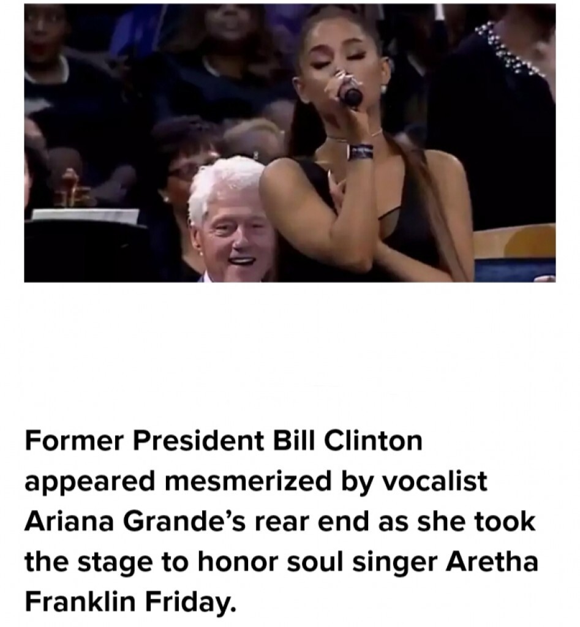580x627 pixels.
Task: Click the word "Franklin"
Action: pos(80,601)
